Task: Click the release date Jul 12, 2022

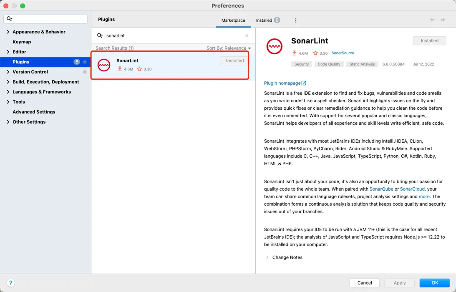Action: (x=423, y=64)
